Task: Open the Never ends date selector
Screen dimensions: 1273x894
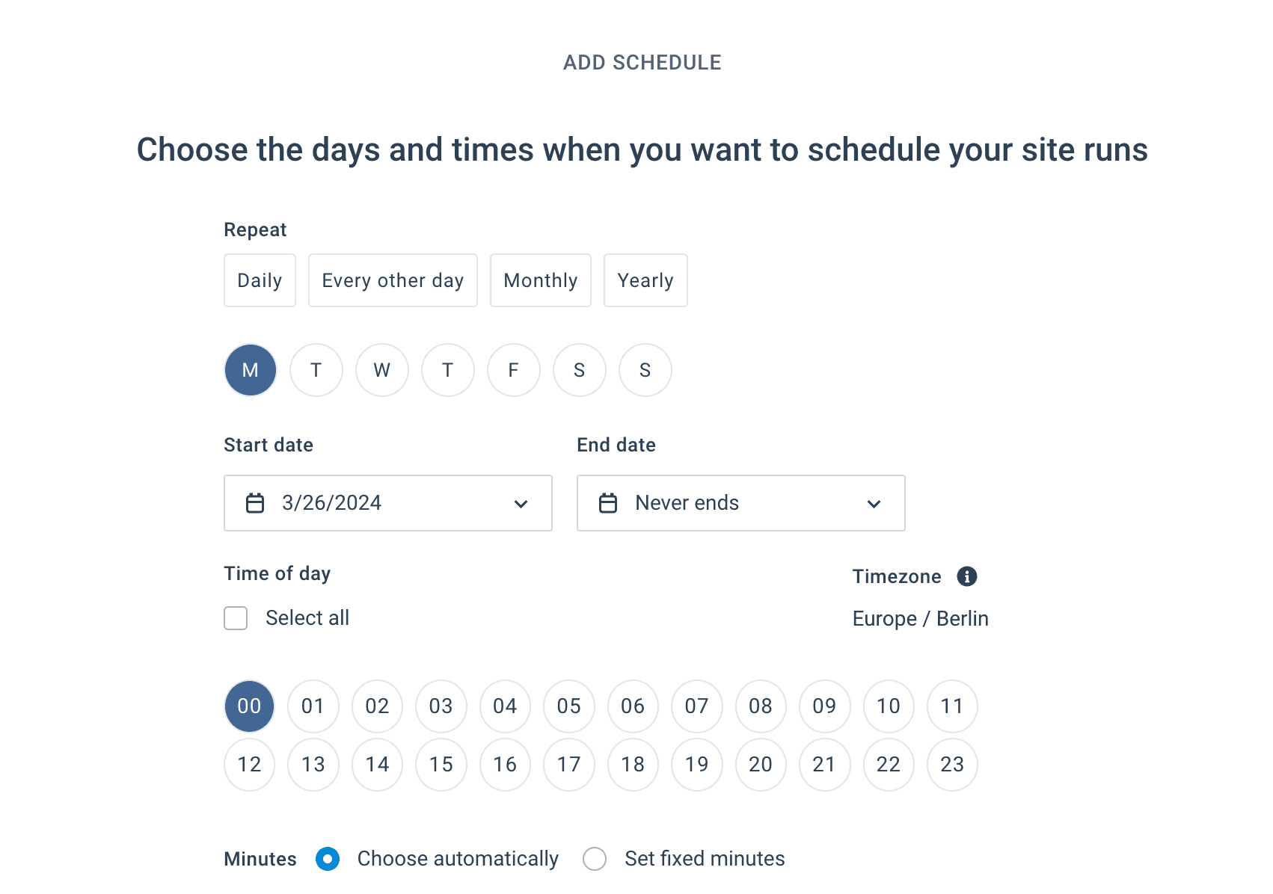Action: (x=687, y=503)
